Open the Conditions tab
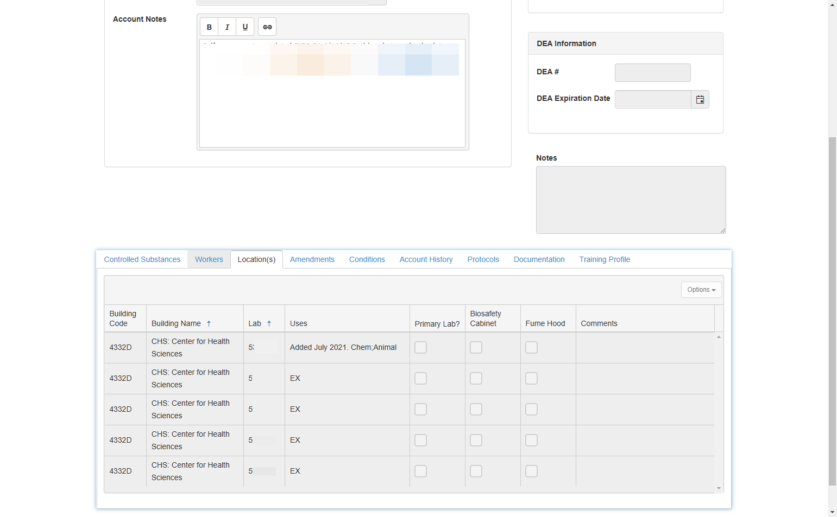Image resolution: width=837 pixels, height=517 pixels. click(x=367, y=259)
